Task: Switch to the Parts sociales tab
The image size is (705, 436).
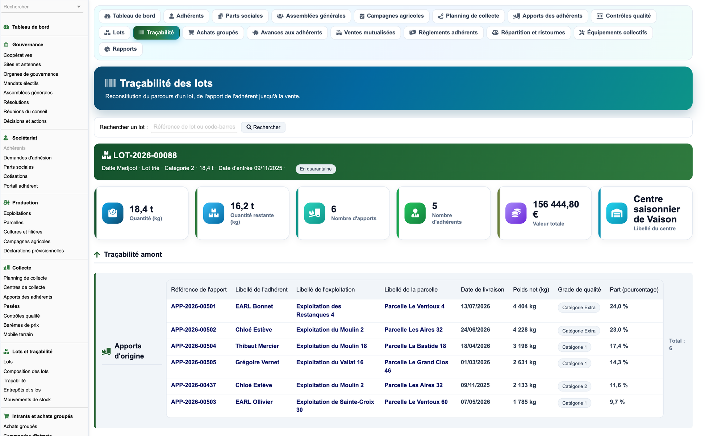Action: tap(240, 16)
